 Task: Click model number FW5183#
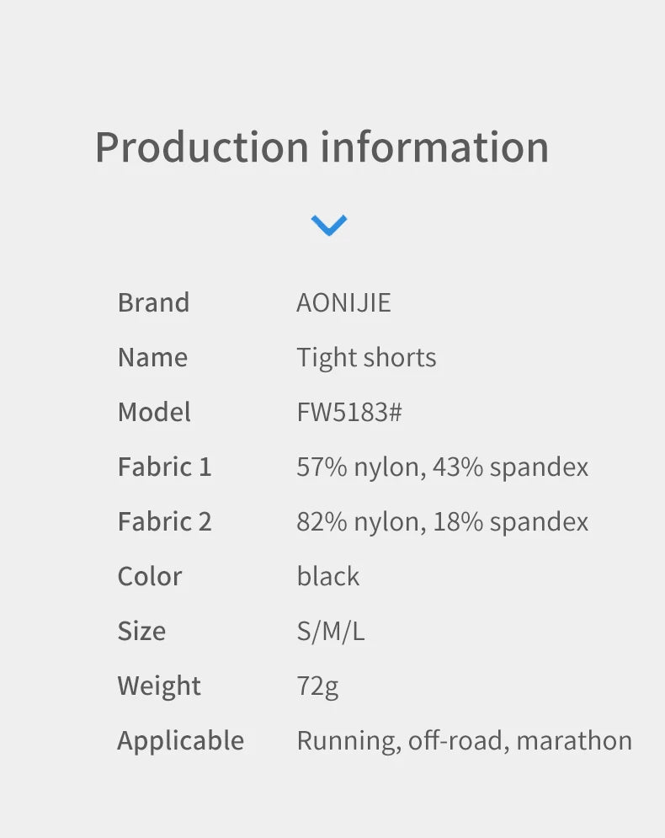349,412
